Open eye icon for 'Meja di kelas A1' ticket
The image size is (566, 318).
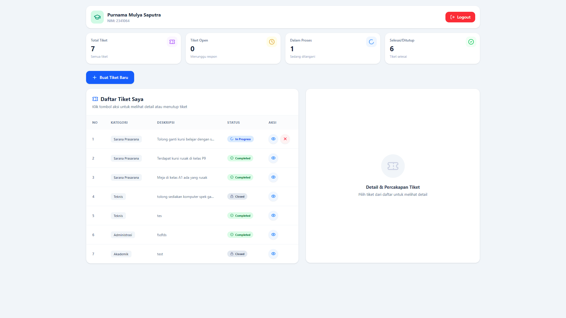(x=273, y=177)
